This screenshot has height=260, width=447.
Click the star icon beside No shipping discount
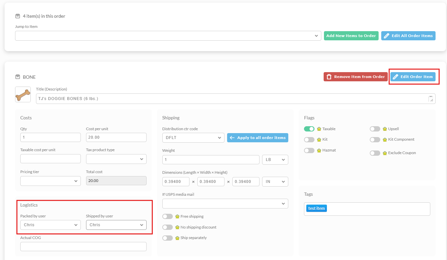click(177, 227)
